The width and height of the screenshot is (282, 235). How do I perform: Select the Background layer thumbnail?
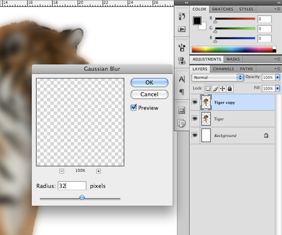pos(206,135)
